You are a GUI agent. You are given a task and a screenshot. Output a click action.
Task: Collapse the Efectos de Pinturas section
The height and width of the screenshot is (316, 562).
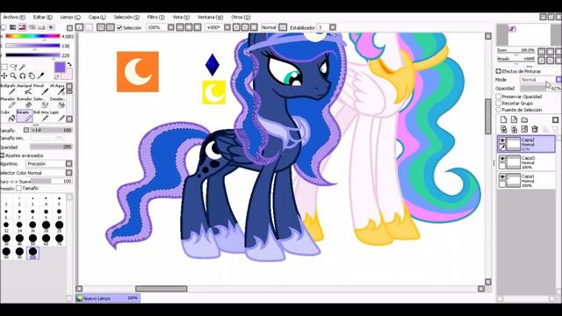tap(498, 71)
